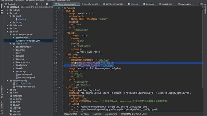Click the collapse all icon in Project header
The width and height of the screenshot is (207, 116).
pyautogui.click(x=41, y=4)
